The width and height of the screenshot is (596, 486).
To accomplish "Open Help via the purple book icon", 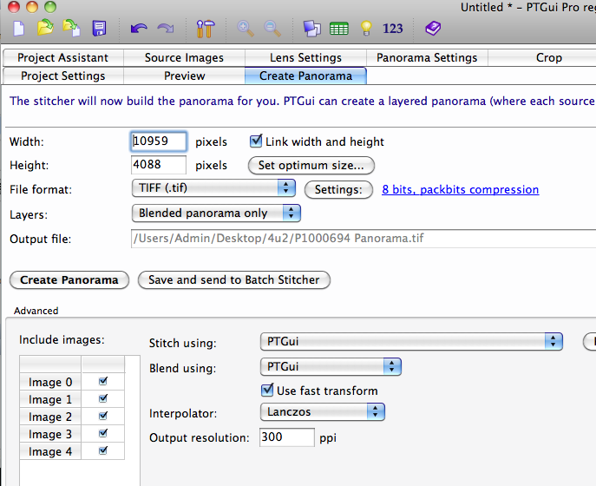I will coord(433,28).
